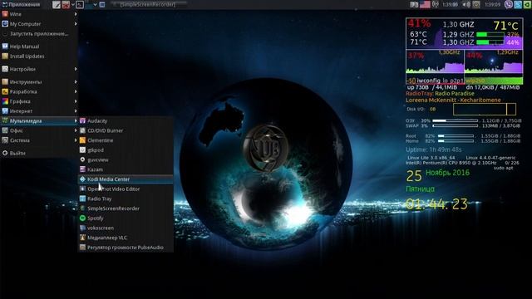The height and width of the screenshot is (299, 532).
Task: Select Запустить приложение... entry
Action: coord(39,34)
